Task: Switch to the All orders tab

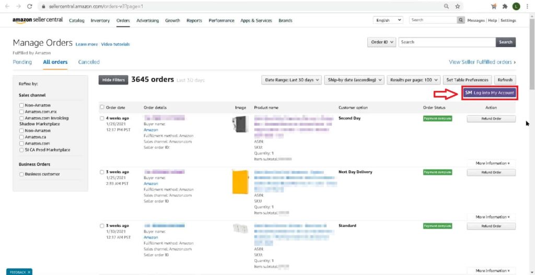Action: pyautogui.click(x=55, y=62)
